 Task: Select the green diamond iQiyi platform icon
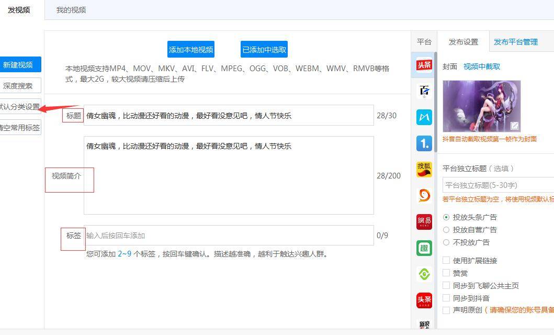coord(424,274)
